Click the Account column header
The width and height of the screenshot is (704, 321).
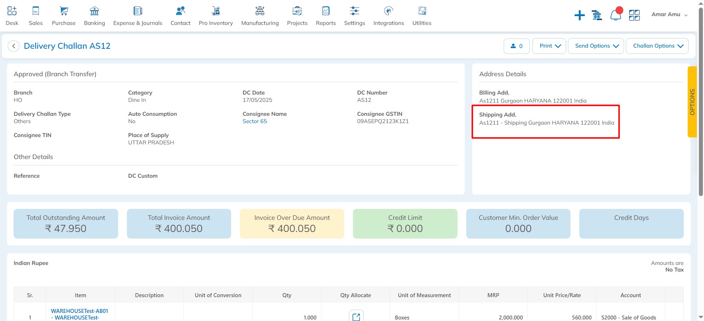tap(631, 295)
